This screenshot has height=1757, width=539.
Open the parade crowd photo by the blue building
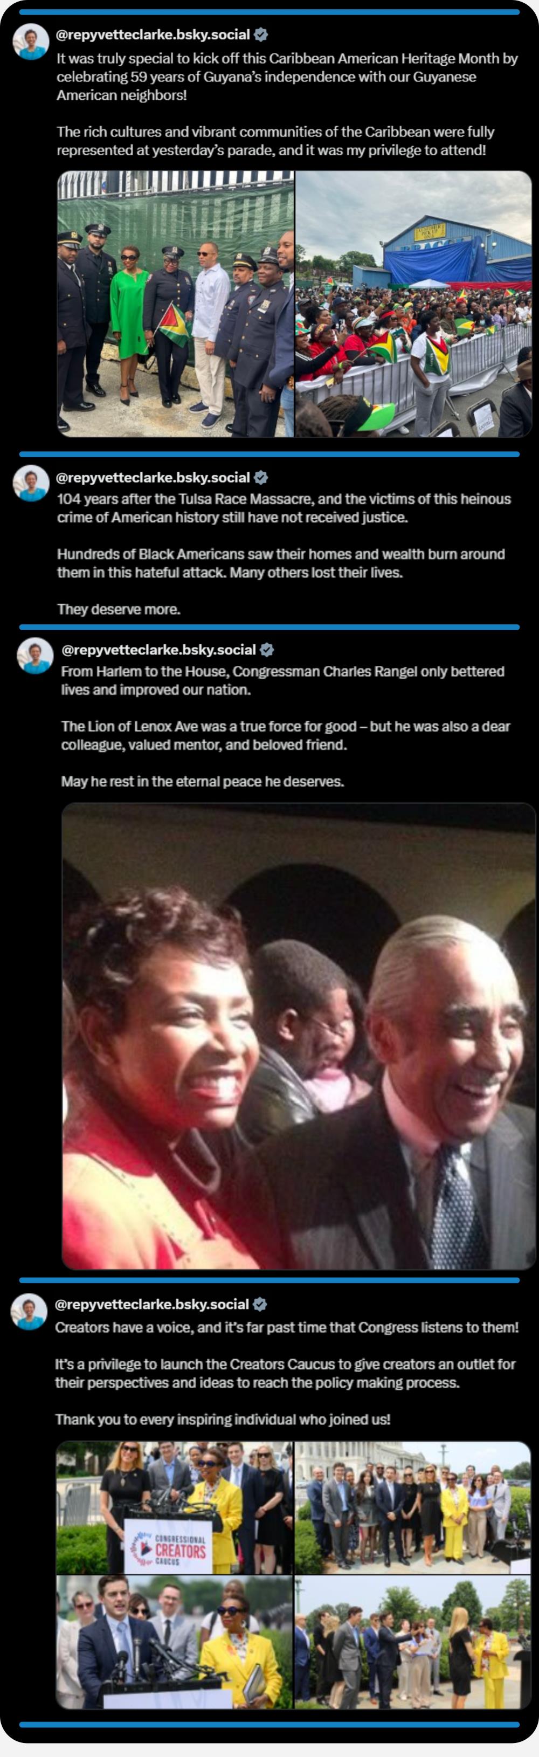click(413, 304)
